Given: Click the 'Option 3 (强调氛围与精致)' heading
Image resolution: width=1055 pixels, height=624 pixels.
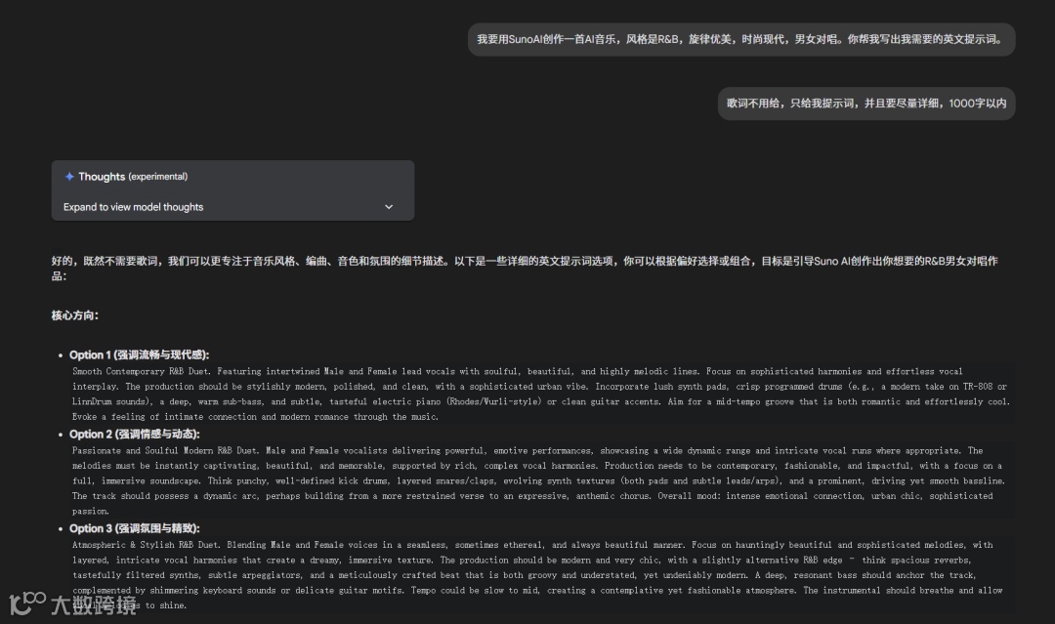Looking at the screenshot, I should (135, 528).
